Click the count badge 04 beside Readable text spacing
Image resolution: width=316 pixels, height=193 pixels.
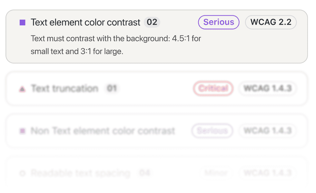[x=144, y=173]
